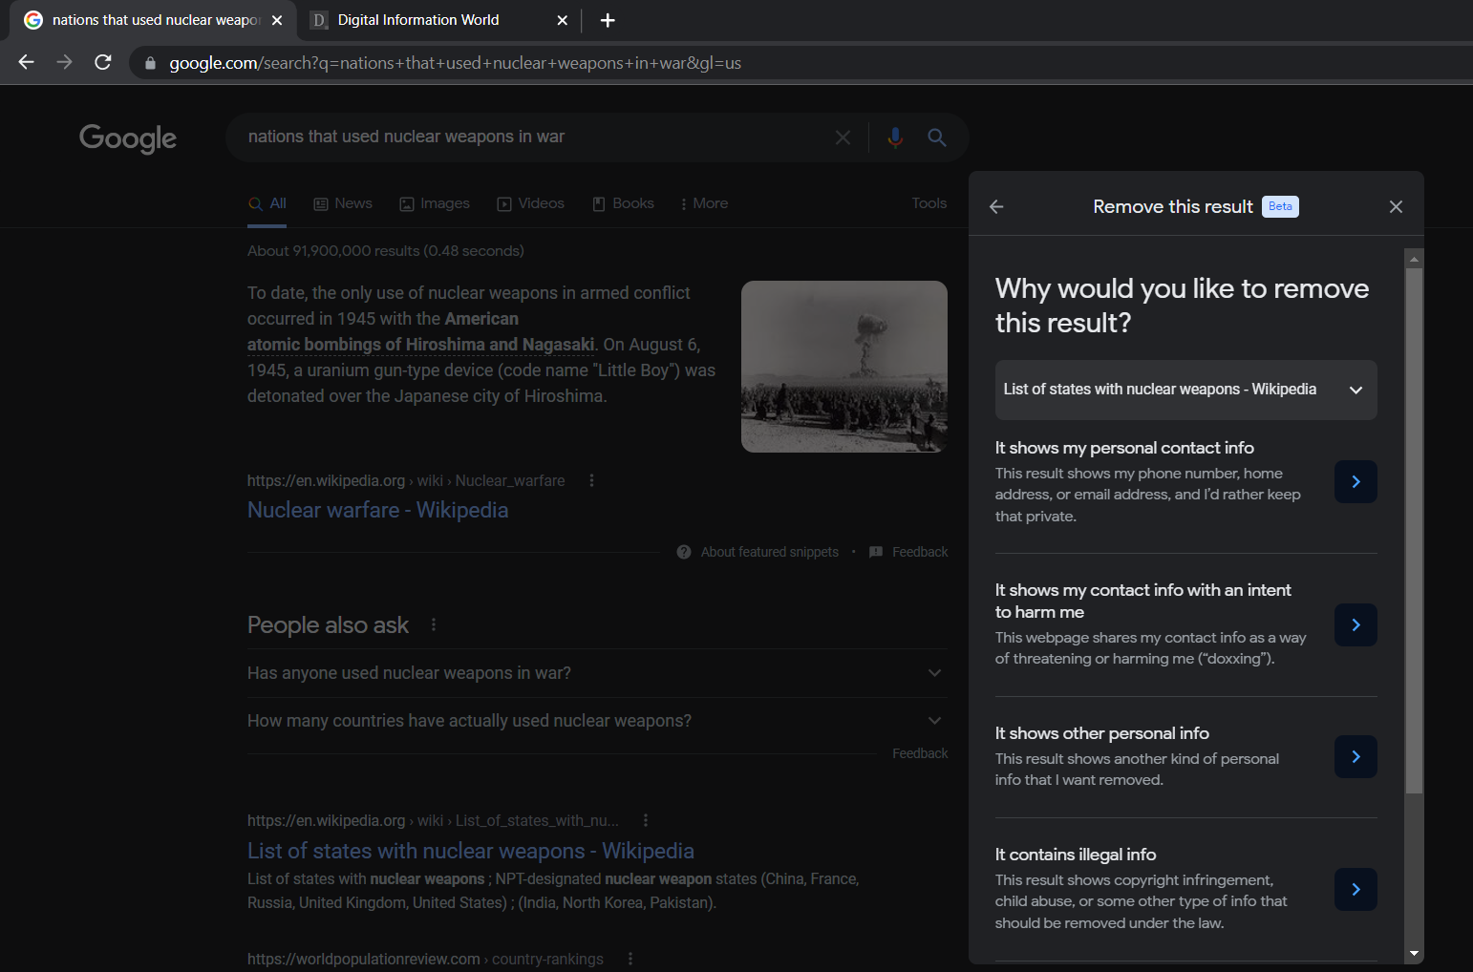Click the Remove this result panel scrollbar thumb
Image resolution: width=1473 pixels, height=972 pixels.
point(1415,531)
